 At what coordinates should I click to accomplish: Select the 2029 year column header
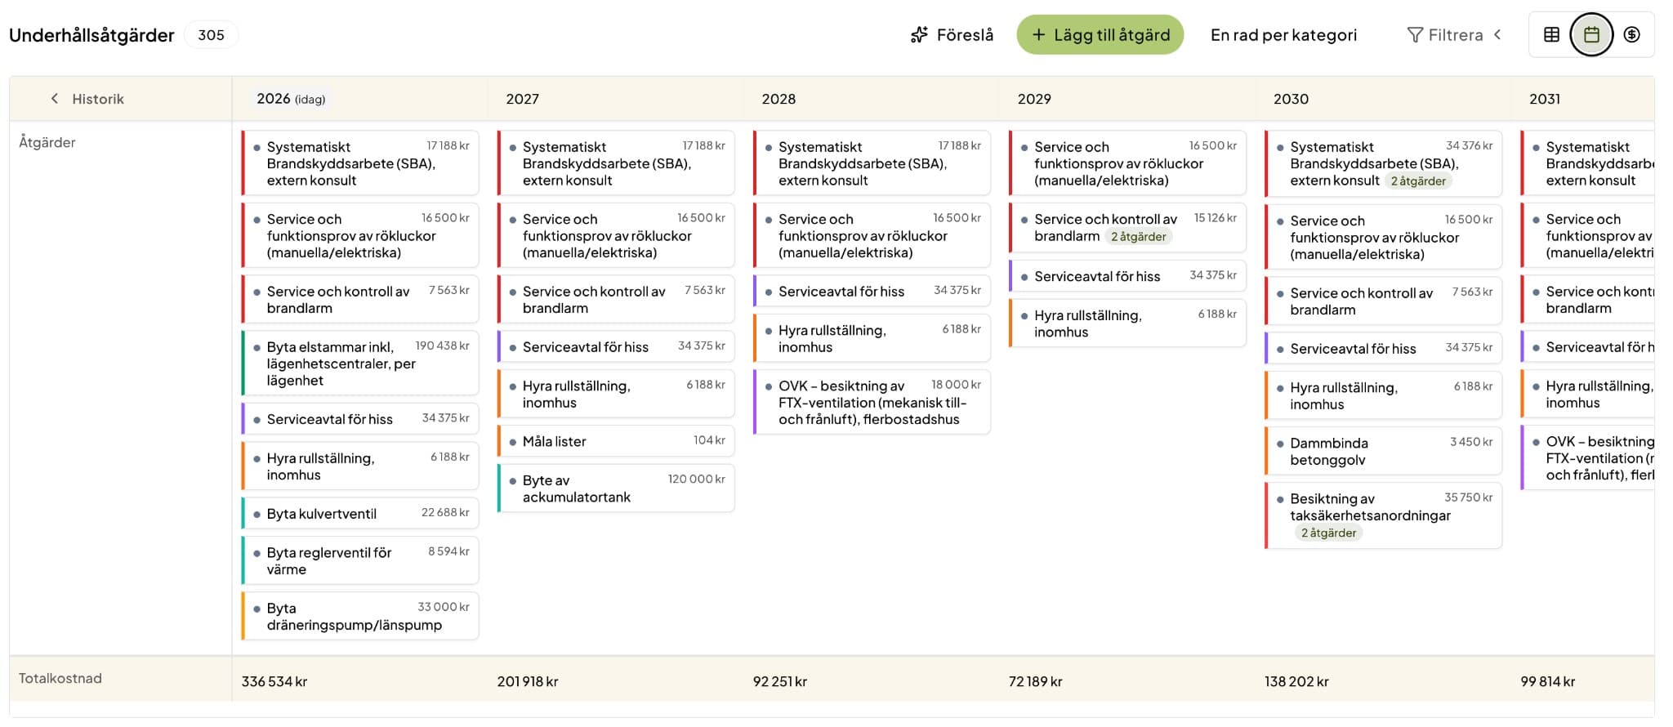click(1033, 99)
